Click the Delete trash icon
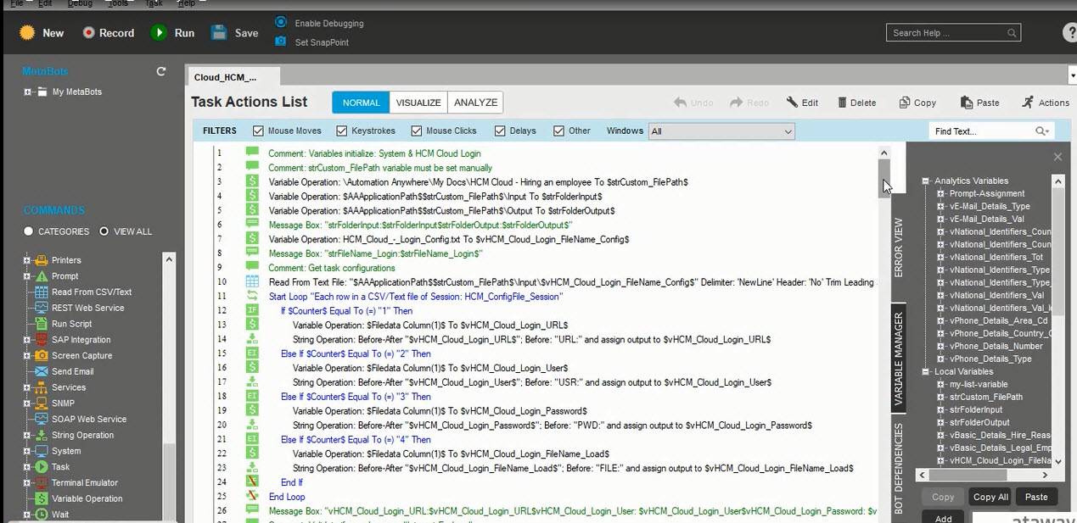 (x=842, y=103)
